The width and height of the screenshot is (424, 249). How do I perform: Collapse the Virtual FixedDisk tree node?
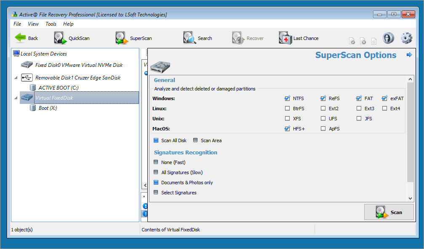(x=16, y=98)
